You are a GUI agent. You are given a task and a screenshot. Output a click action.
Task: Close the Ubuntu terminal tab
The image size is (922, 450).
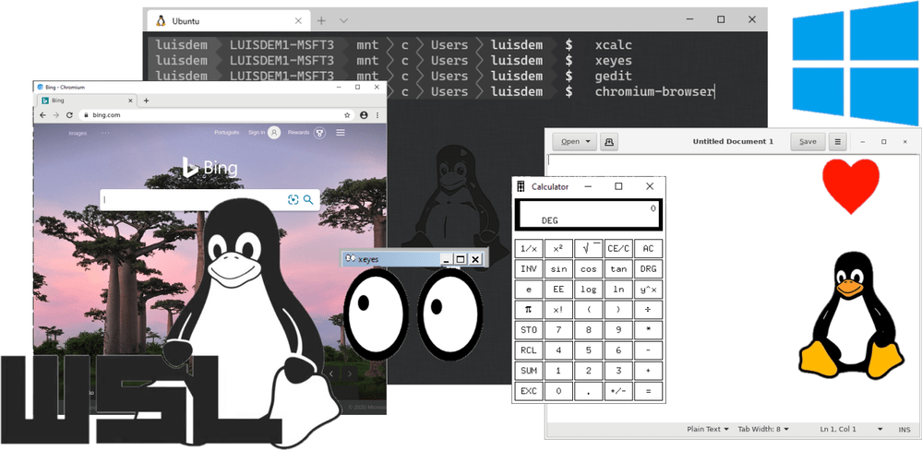click(298, 20)
